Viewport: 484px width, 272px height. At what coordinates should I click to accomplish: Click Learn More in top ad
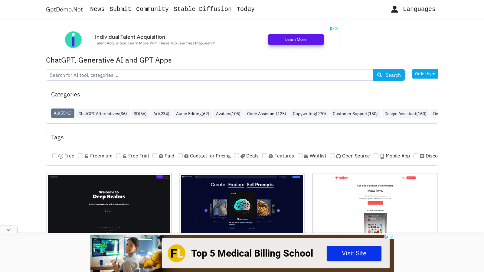(x=296, y=40)
